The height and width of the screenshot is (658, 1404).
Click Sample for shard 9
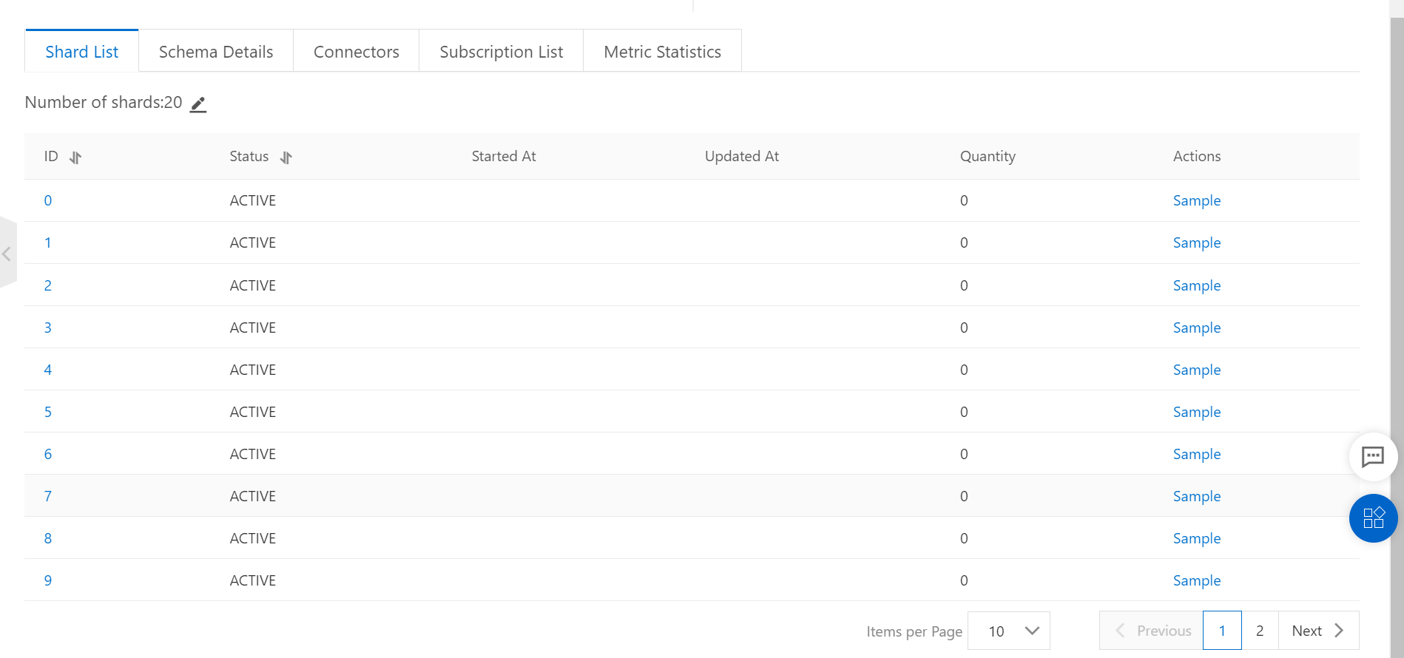click(x=1196, y=580)
